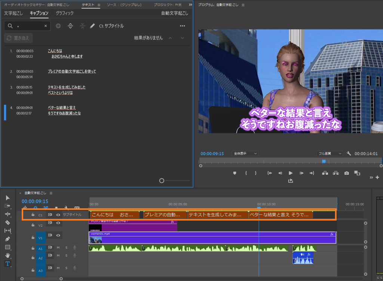Select the Hand tool
The height and width of the screenshot is (281, 383).
(x=7, y=256)
